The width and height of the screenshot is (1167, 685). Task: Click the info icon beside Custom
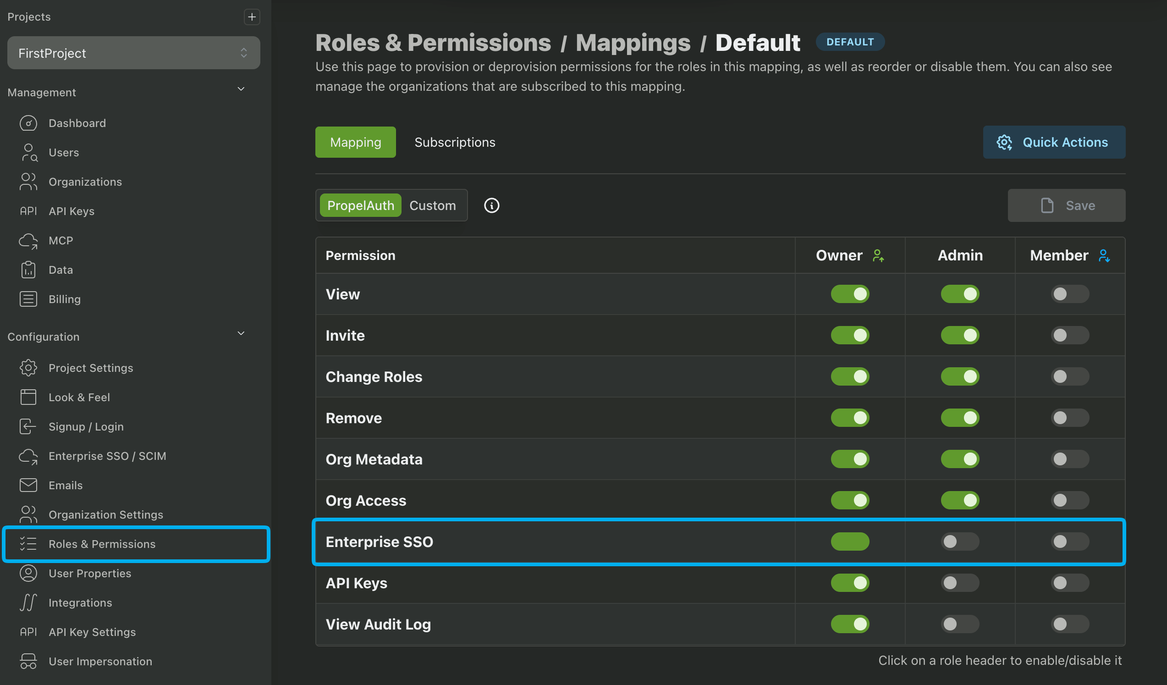click(492, 206)
